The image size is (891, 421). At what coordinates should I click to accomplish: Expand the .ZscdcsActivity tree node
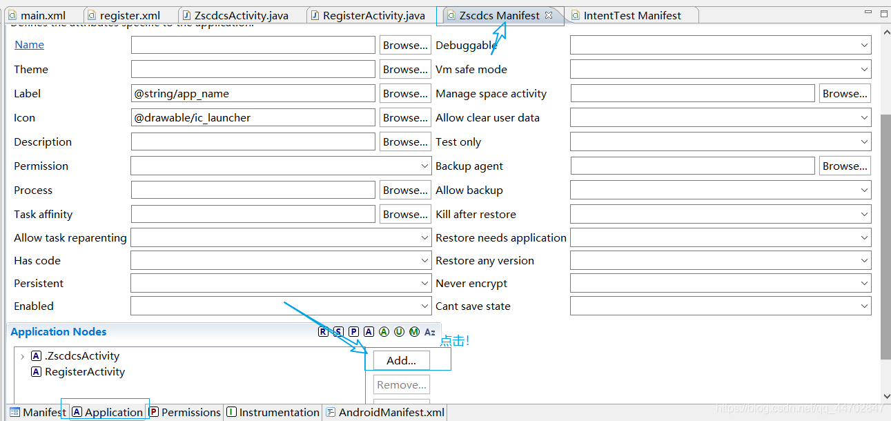click(x=22, y=356)
